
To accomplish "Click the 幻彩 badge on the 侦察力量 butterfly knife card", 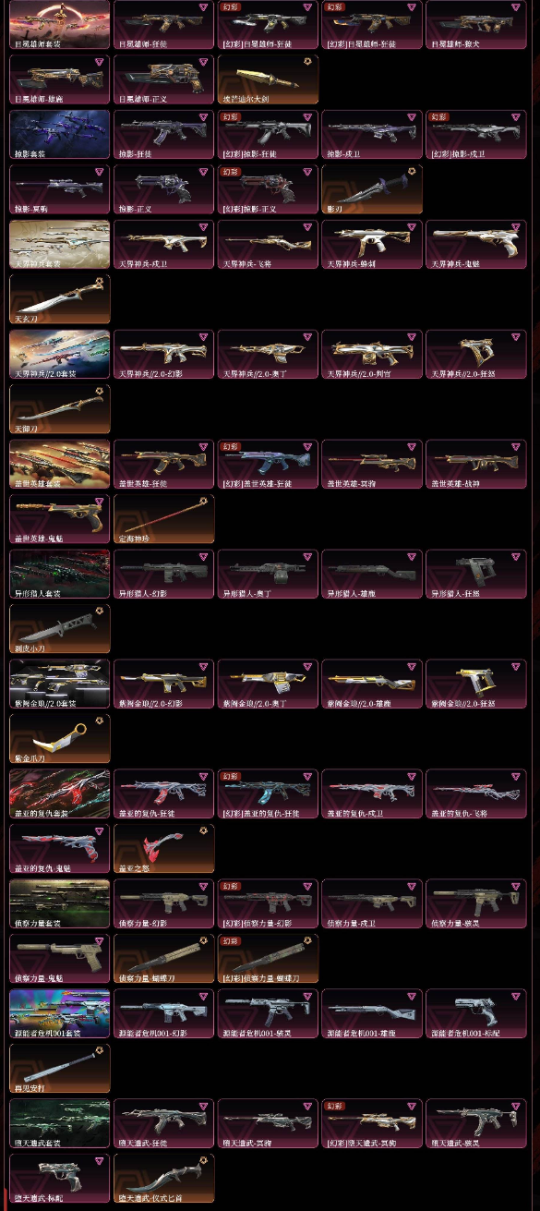I will [230, 941].
